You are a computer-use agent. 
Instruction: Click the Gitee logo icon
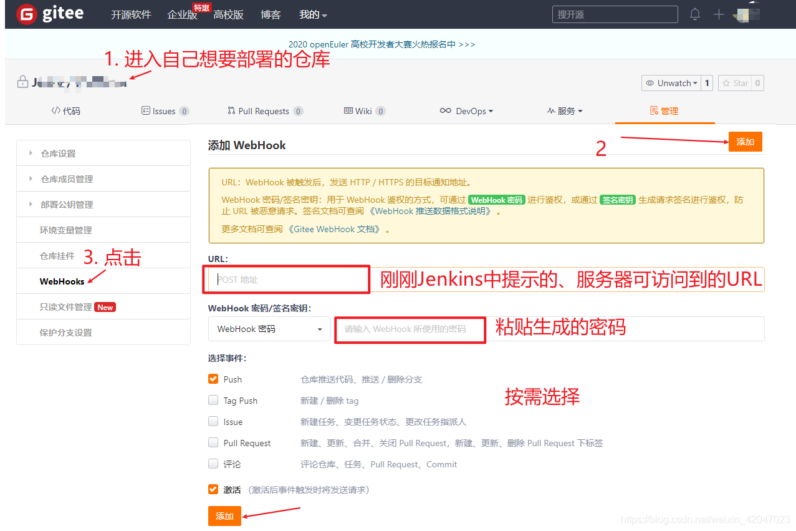pyautogui.click(x=26, y=14)
